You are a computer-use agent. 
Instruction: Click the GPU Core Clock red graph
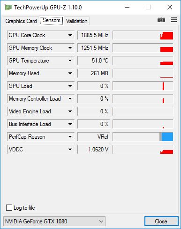(x=166, y=36)
